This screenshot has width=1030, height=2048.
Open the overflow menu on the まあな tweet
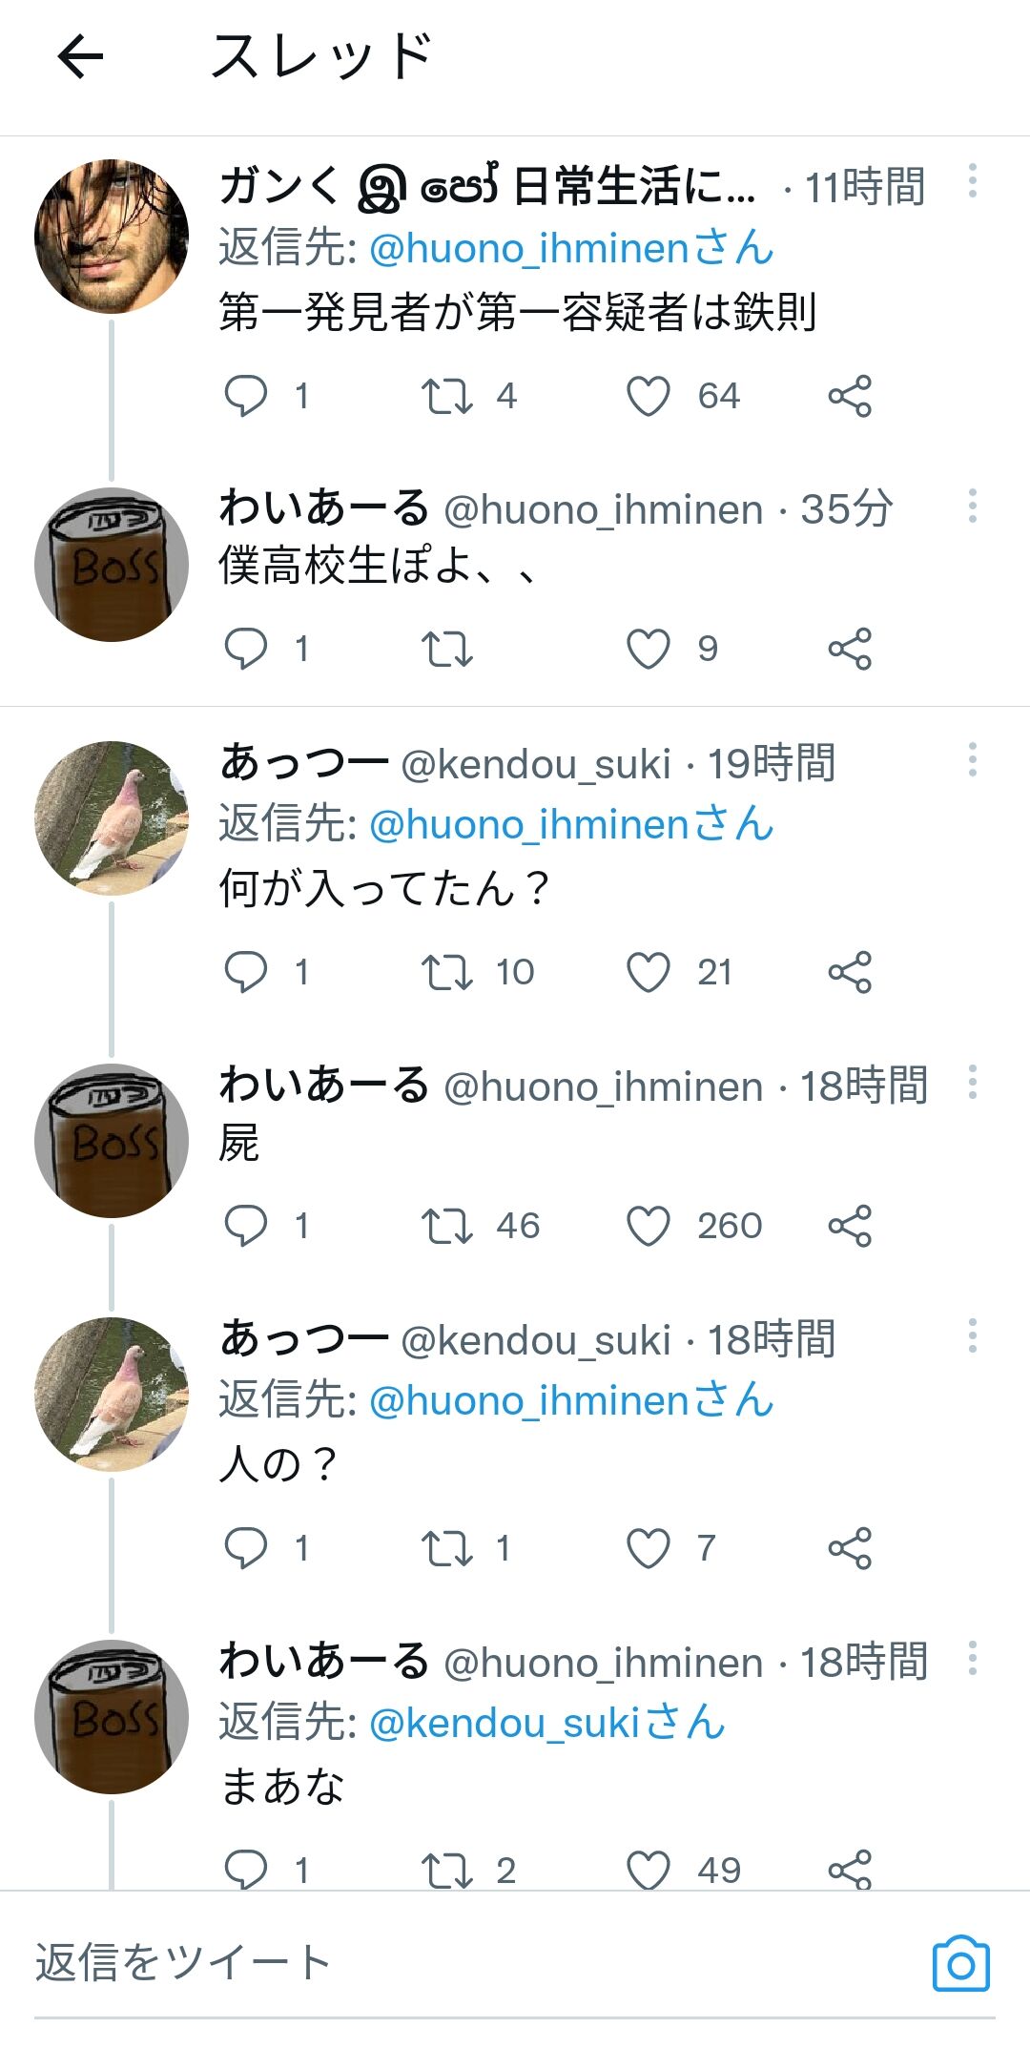coord(972,1659)
